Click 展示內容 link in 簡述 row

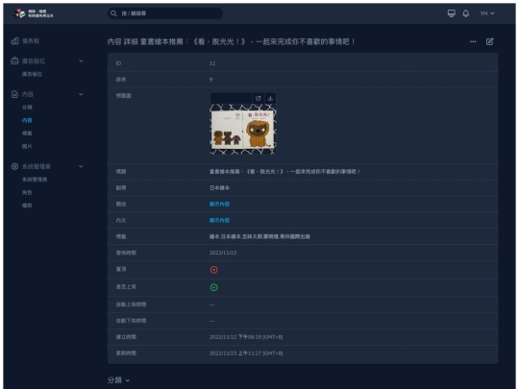[x=219, y=204]
